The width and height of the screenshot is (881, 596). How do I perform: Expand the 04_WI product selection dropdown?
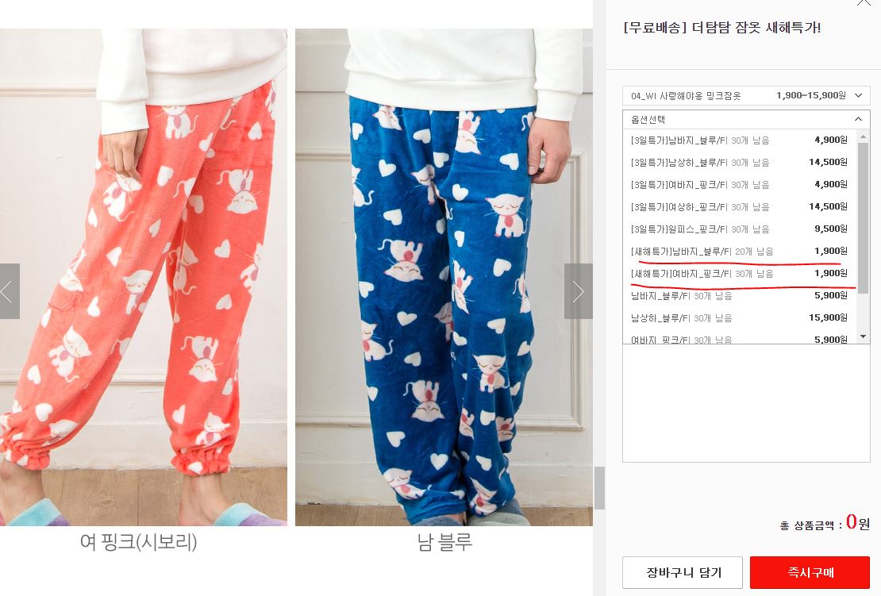[746, 95]
